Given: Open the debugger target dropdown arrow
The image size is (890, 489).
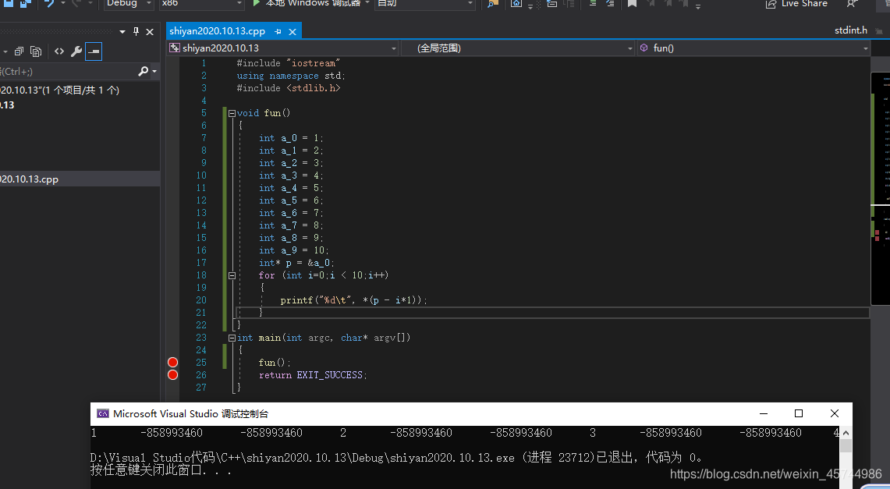Looking at the screenshot, I should pyautogui.click(x=367, y=3).
